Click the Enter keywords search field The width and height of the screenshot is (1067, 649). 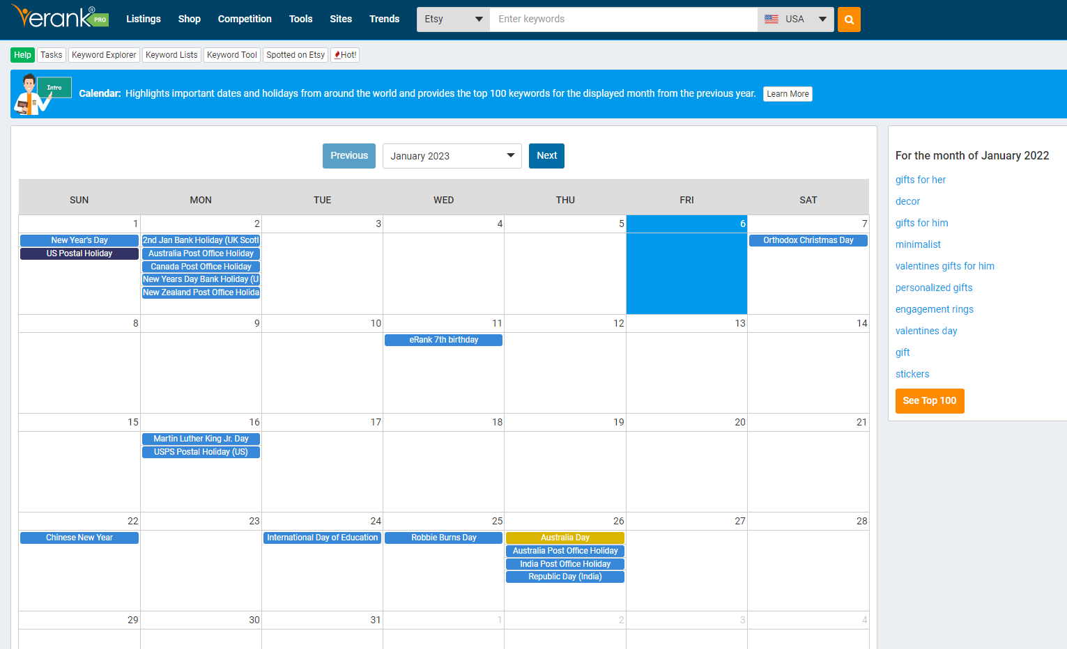tap(624, 19)
